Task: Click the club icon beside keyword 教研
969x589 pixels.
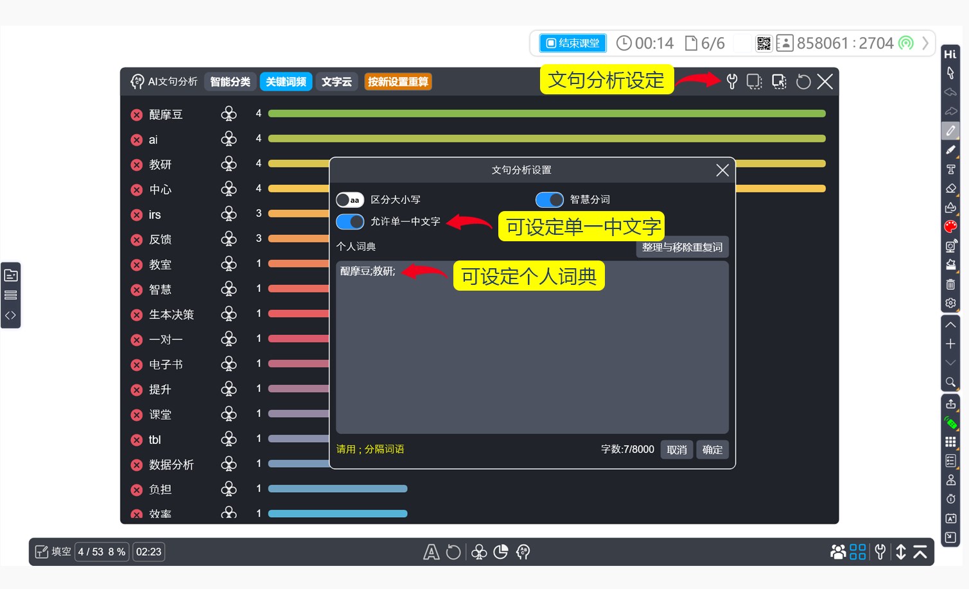Action: [229, 164]
